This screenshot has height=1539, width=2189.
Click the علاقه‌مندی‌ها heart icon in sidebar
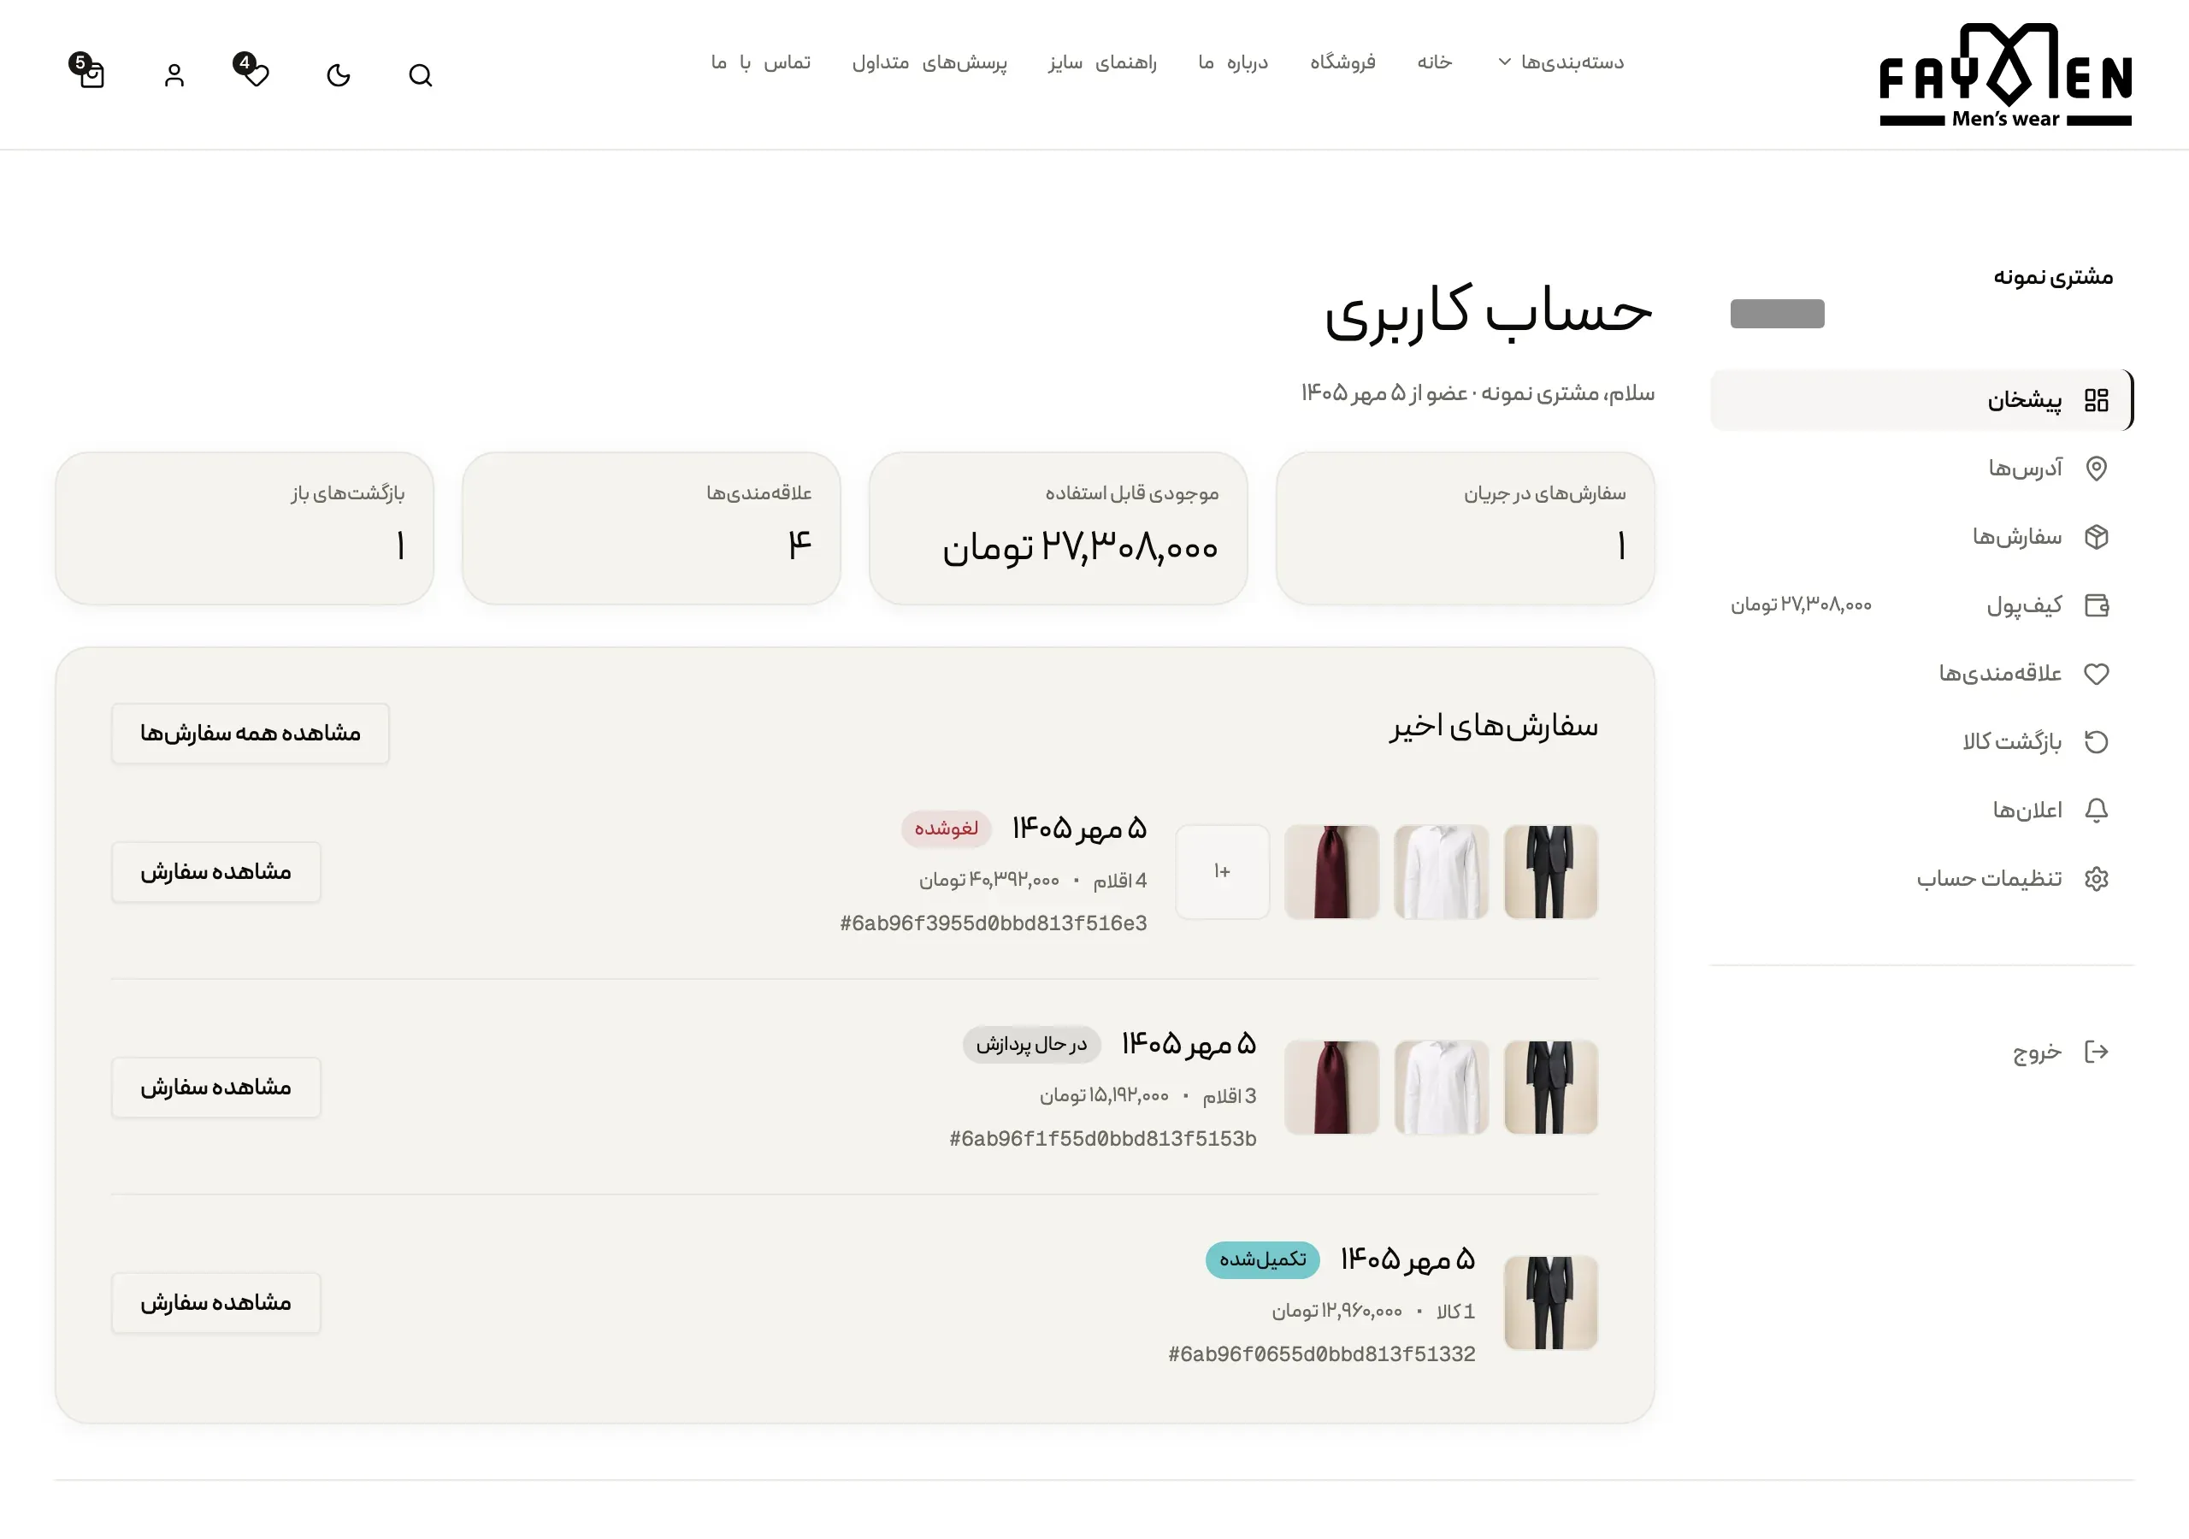tap(2097, 674)
